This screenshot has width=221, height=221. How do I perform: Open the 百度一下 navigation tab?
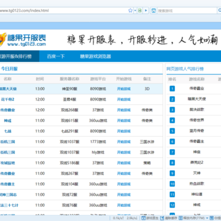pos(56,56)
